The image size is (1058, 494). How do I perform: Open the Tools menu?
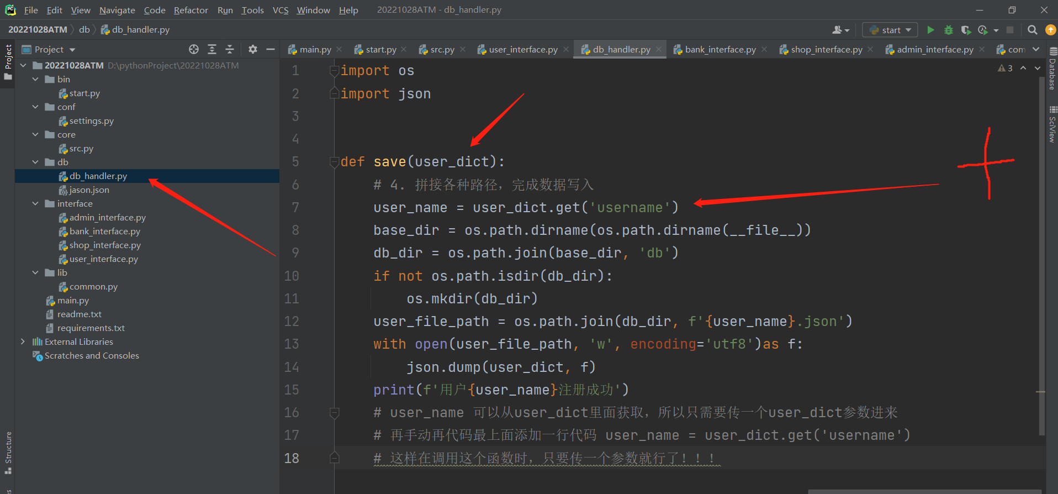click(252, 10)
